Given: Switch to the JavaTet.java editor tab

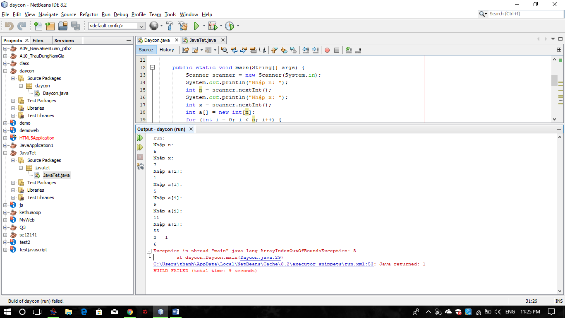Looking at the screenshot, I should (x=203, y=40).
